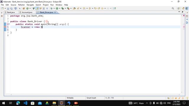Click the volume speaker tray icon

tap(165, 103)
